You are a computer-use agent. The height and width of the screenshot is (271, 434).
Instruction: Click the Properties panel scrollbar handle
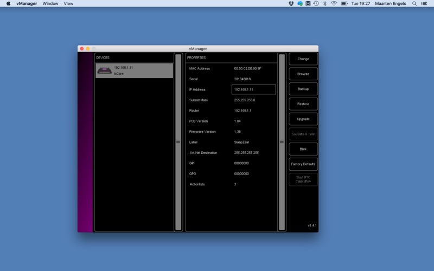coord(282,142)
